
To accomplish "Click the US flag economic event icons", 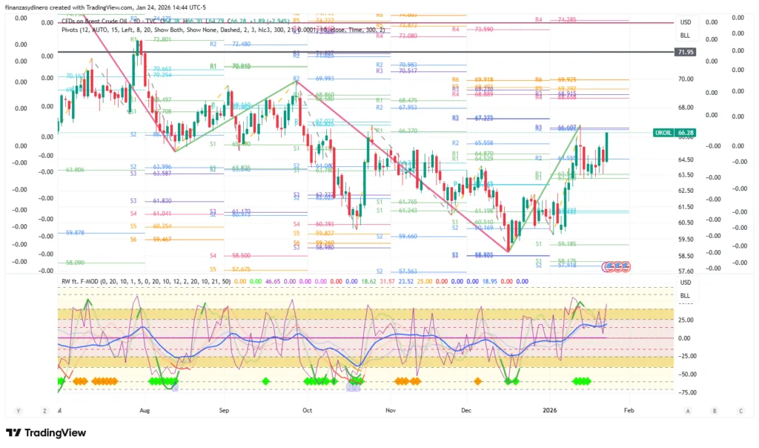I will click(619, 265).
